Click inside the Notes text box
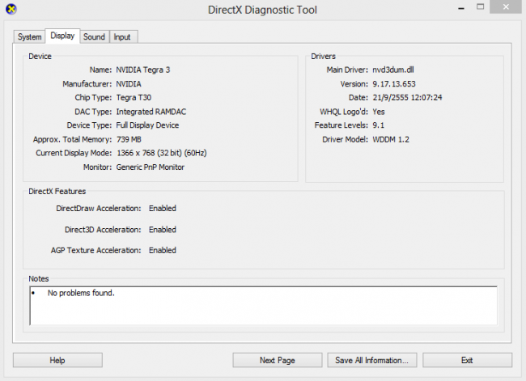 click(x=263, y=306)
